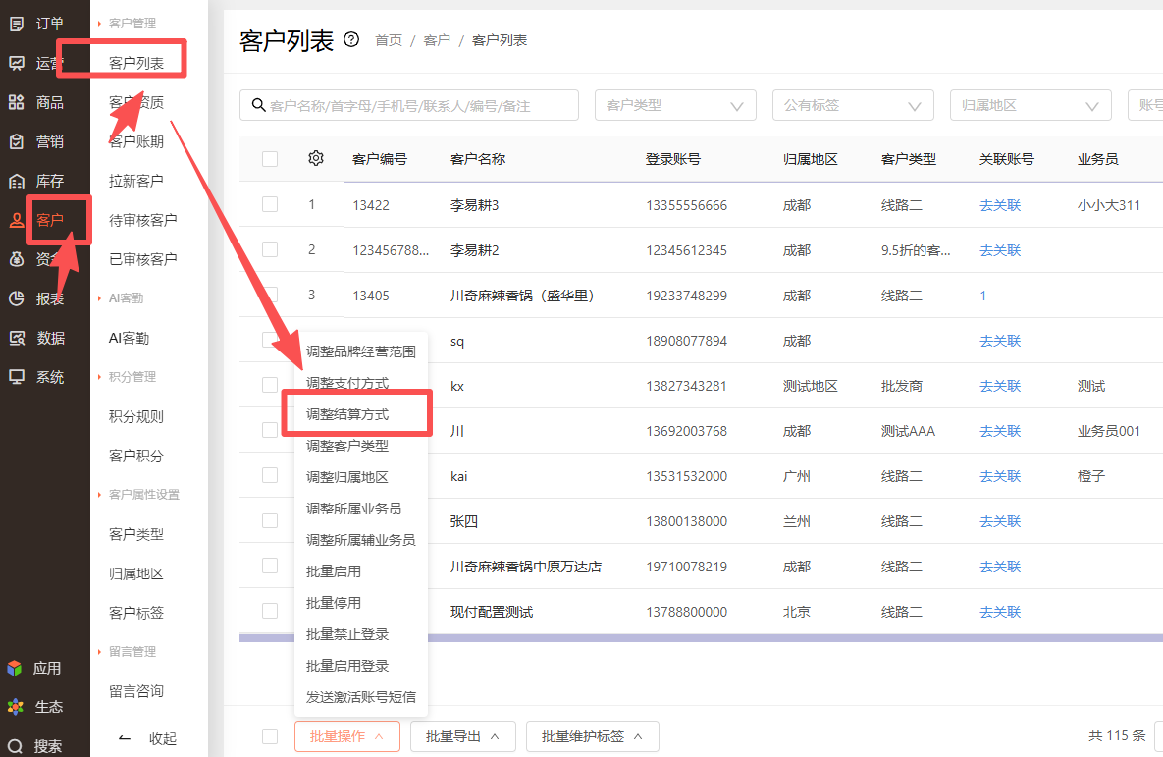
Task: Open 已审核客户 in the submenu
Action: pos(142,259)
